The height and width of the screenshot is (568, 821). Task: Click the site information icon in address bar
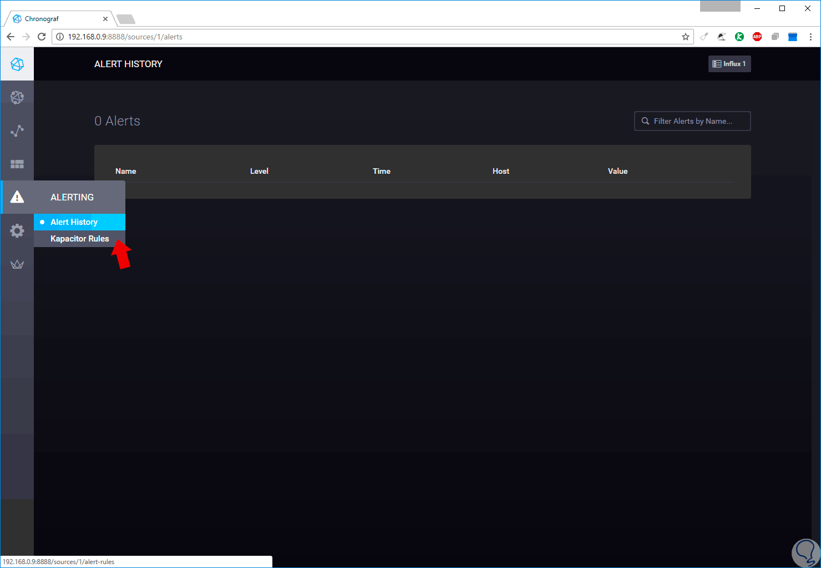(x=60, y=37)
